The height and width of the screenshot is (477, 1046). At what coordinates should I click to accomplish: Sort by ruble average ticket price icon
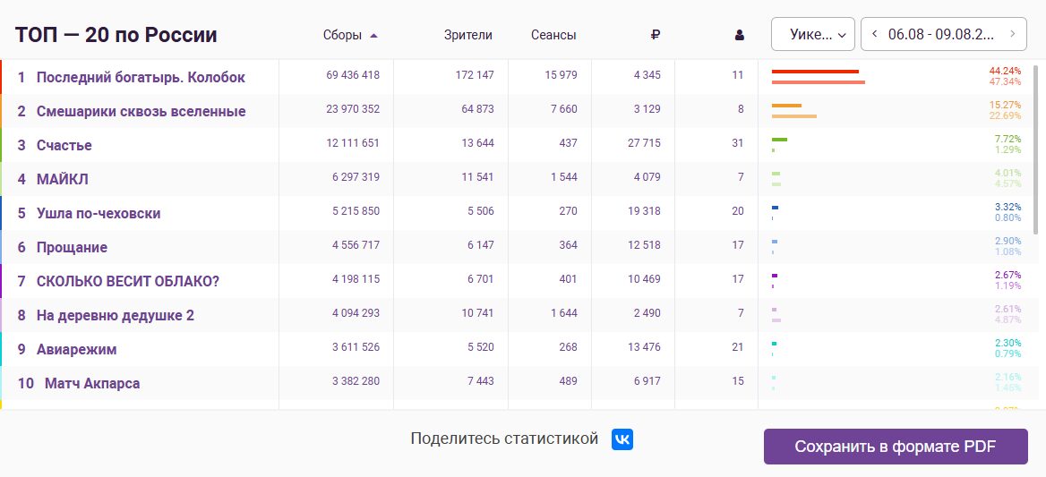coord(655,35)
